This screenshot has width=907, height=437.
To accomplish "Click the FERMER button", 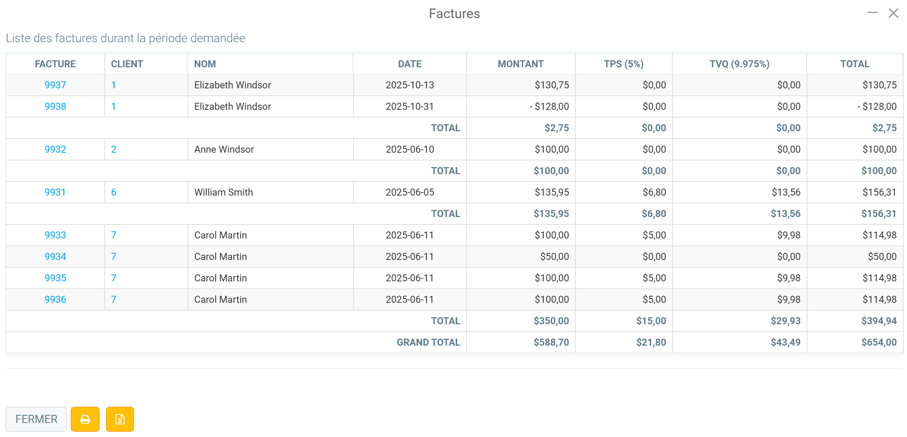I will click(36, 419).
